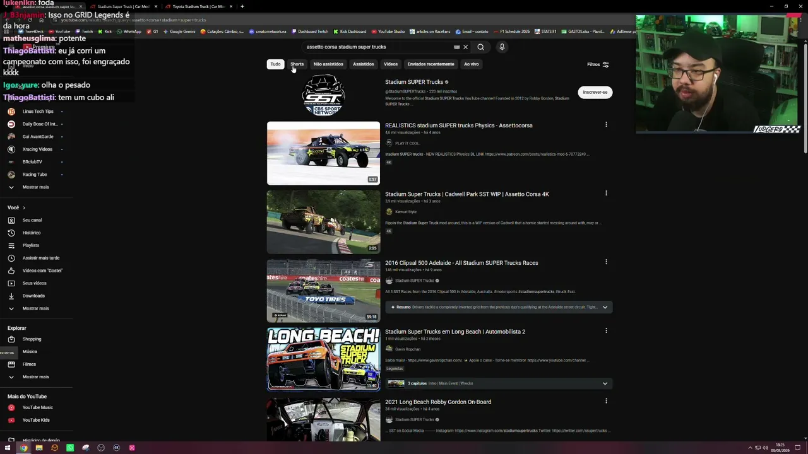Open options menu for Long Beach Automobilista 2 video

pos(606,331)
